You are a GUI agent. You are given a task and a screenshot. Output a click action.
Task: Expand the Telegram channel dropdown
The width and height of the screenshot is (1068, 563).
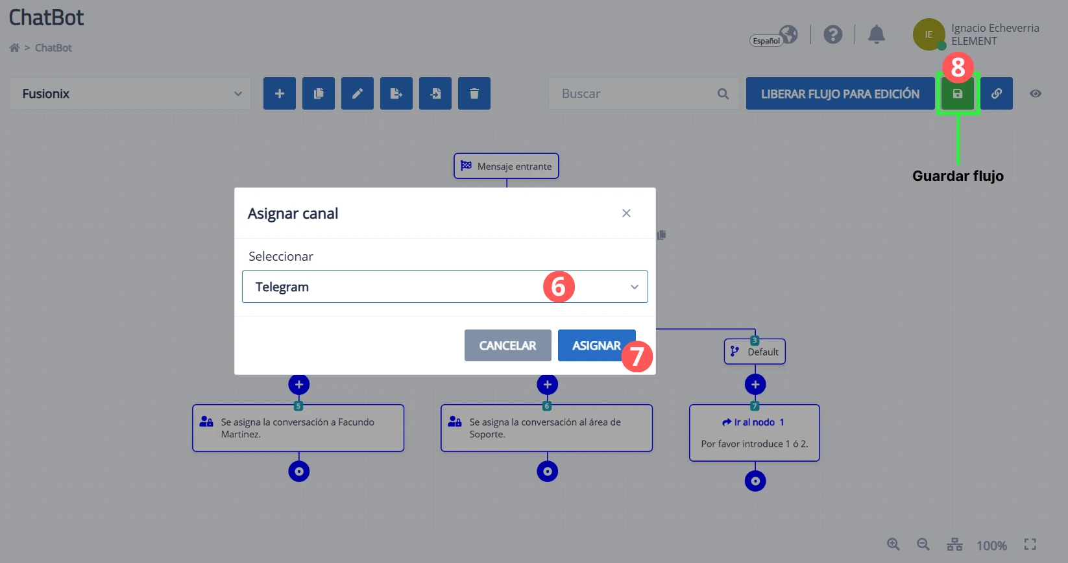[445, 287]
